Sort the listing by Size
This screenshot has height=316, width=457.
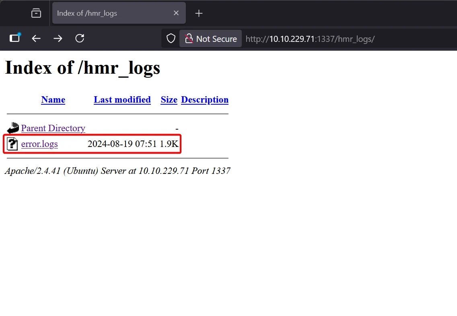pyautogui.click(x=169, y=100)
